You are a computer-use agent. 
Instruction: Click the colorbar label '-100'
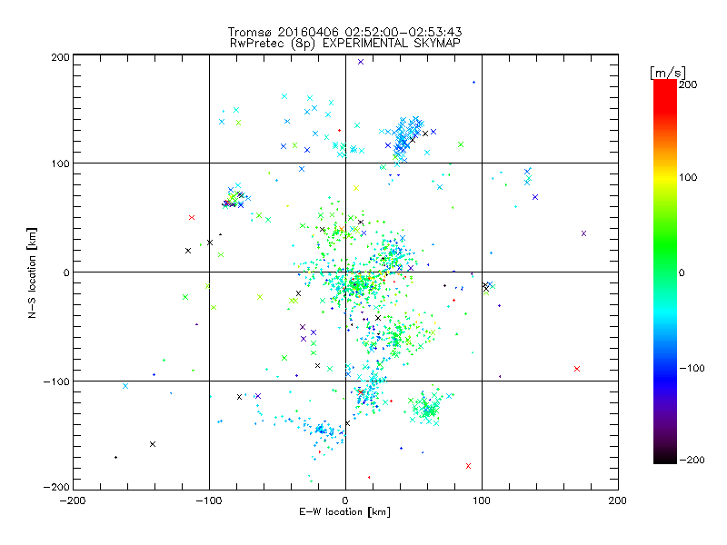click(x=692, y=368)
